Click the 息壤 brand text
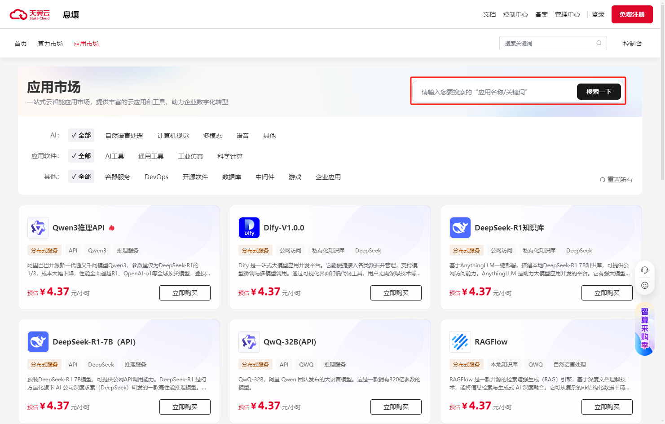Image resolution: width=665 pixels, height=424 pixels. click(71, 15)
